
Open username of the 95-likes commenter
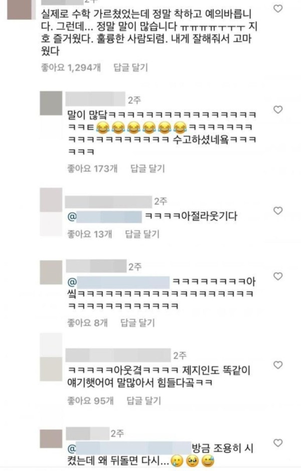tap(118, 355)
